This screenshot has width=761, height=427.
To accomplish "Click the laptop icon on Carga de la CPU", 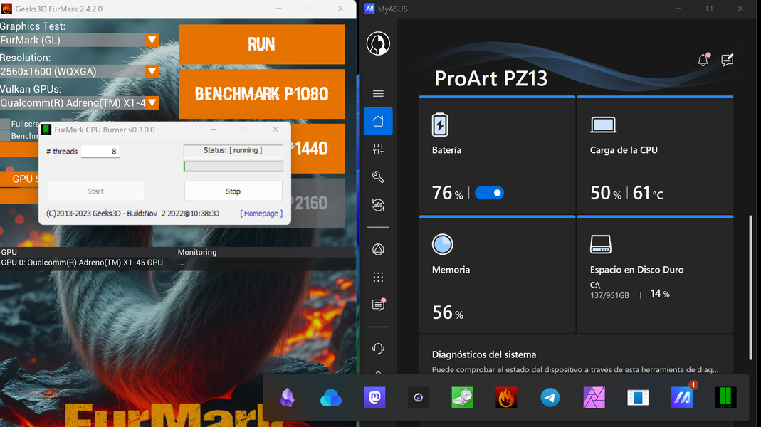I will coord(603,125).
